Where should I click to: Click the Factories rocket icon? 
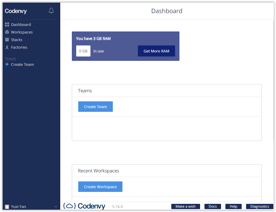pyautogui.click(x=7, y=47)
